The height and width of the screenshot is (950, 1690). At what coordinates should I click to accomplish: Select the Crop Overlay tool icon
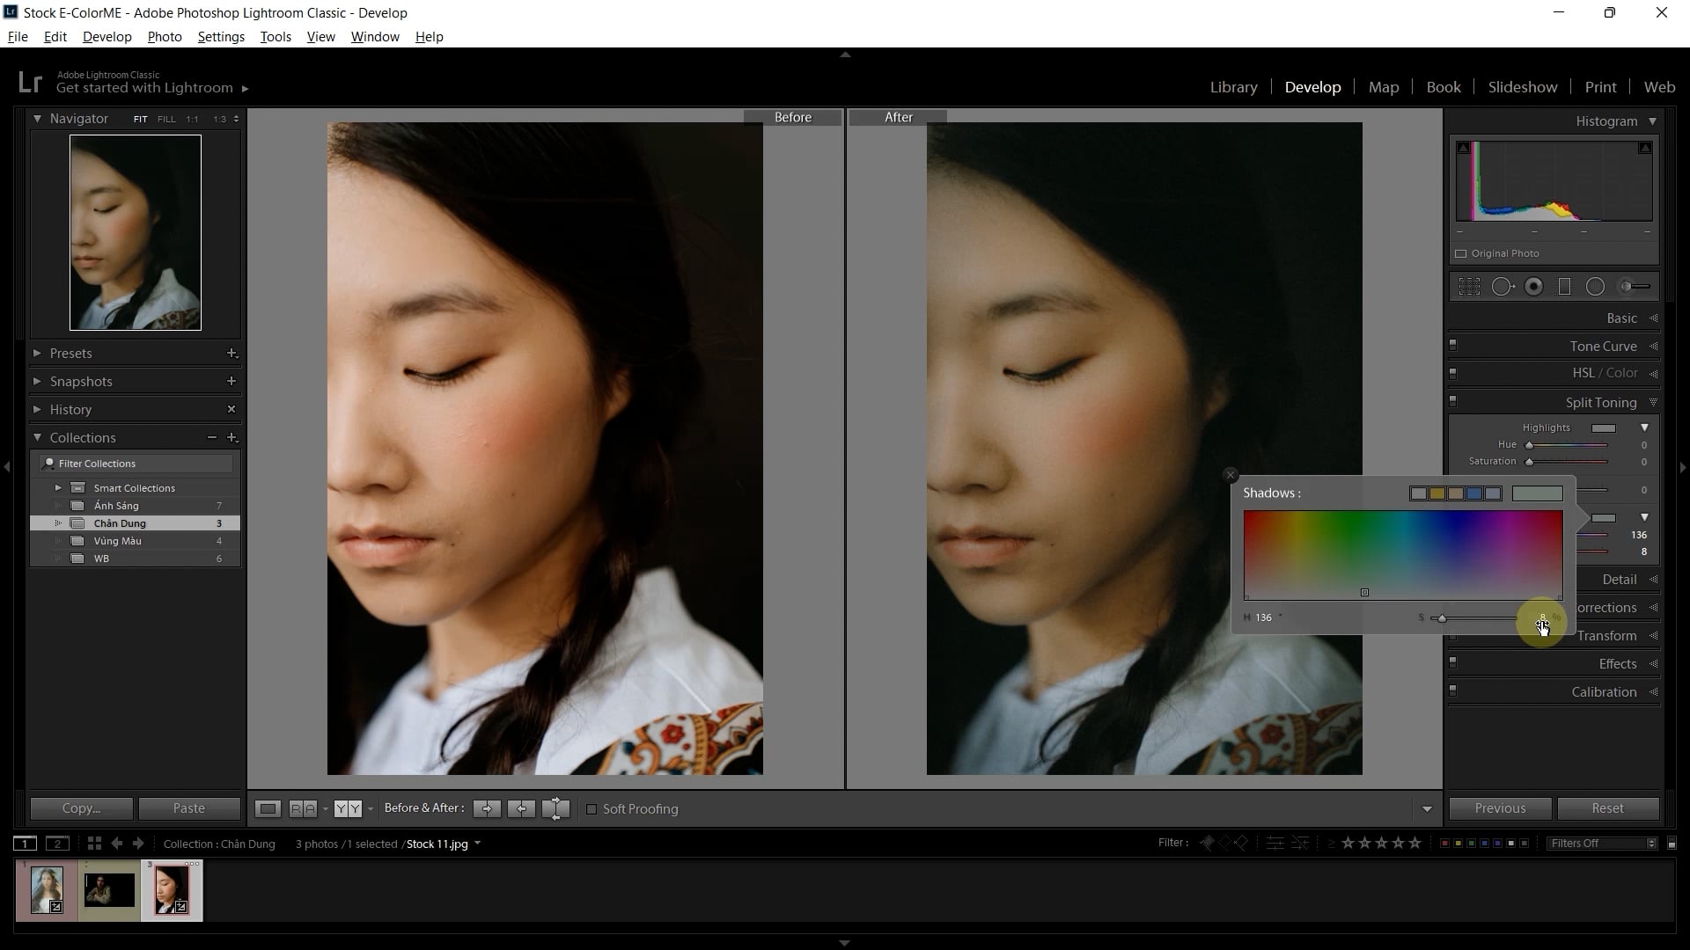1469,287
